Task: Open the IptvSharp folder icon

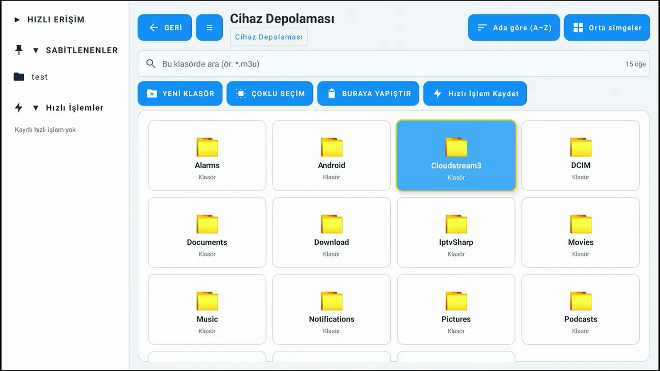Action: tap(456, 224)
